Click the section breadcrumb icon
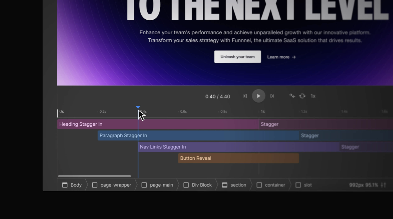This screenshot has height=219, width=393. [225, 185]
